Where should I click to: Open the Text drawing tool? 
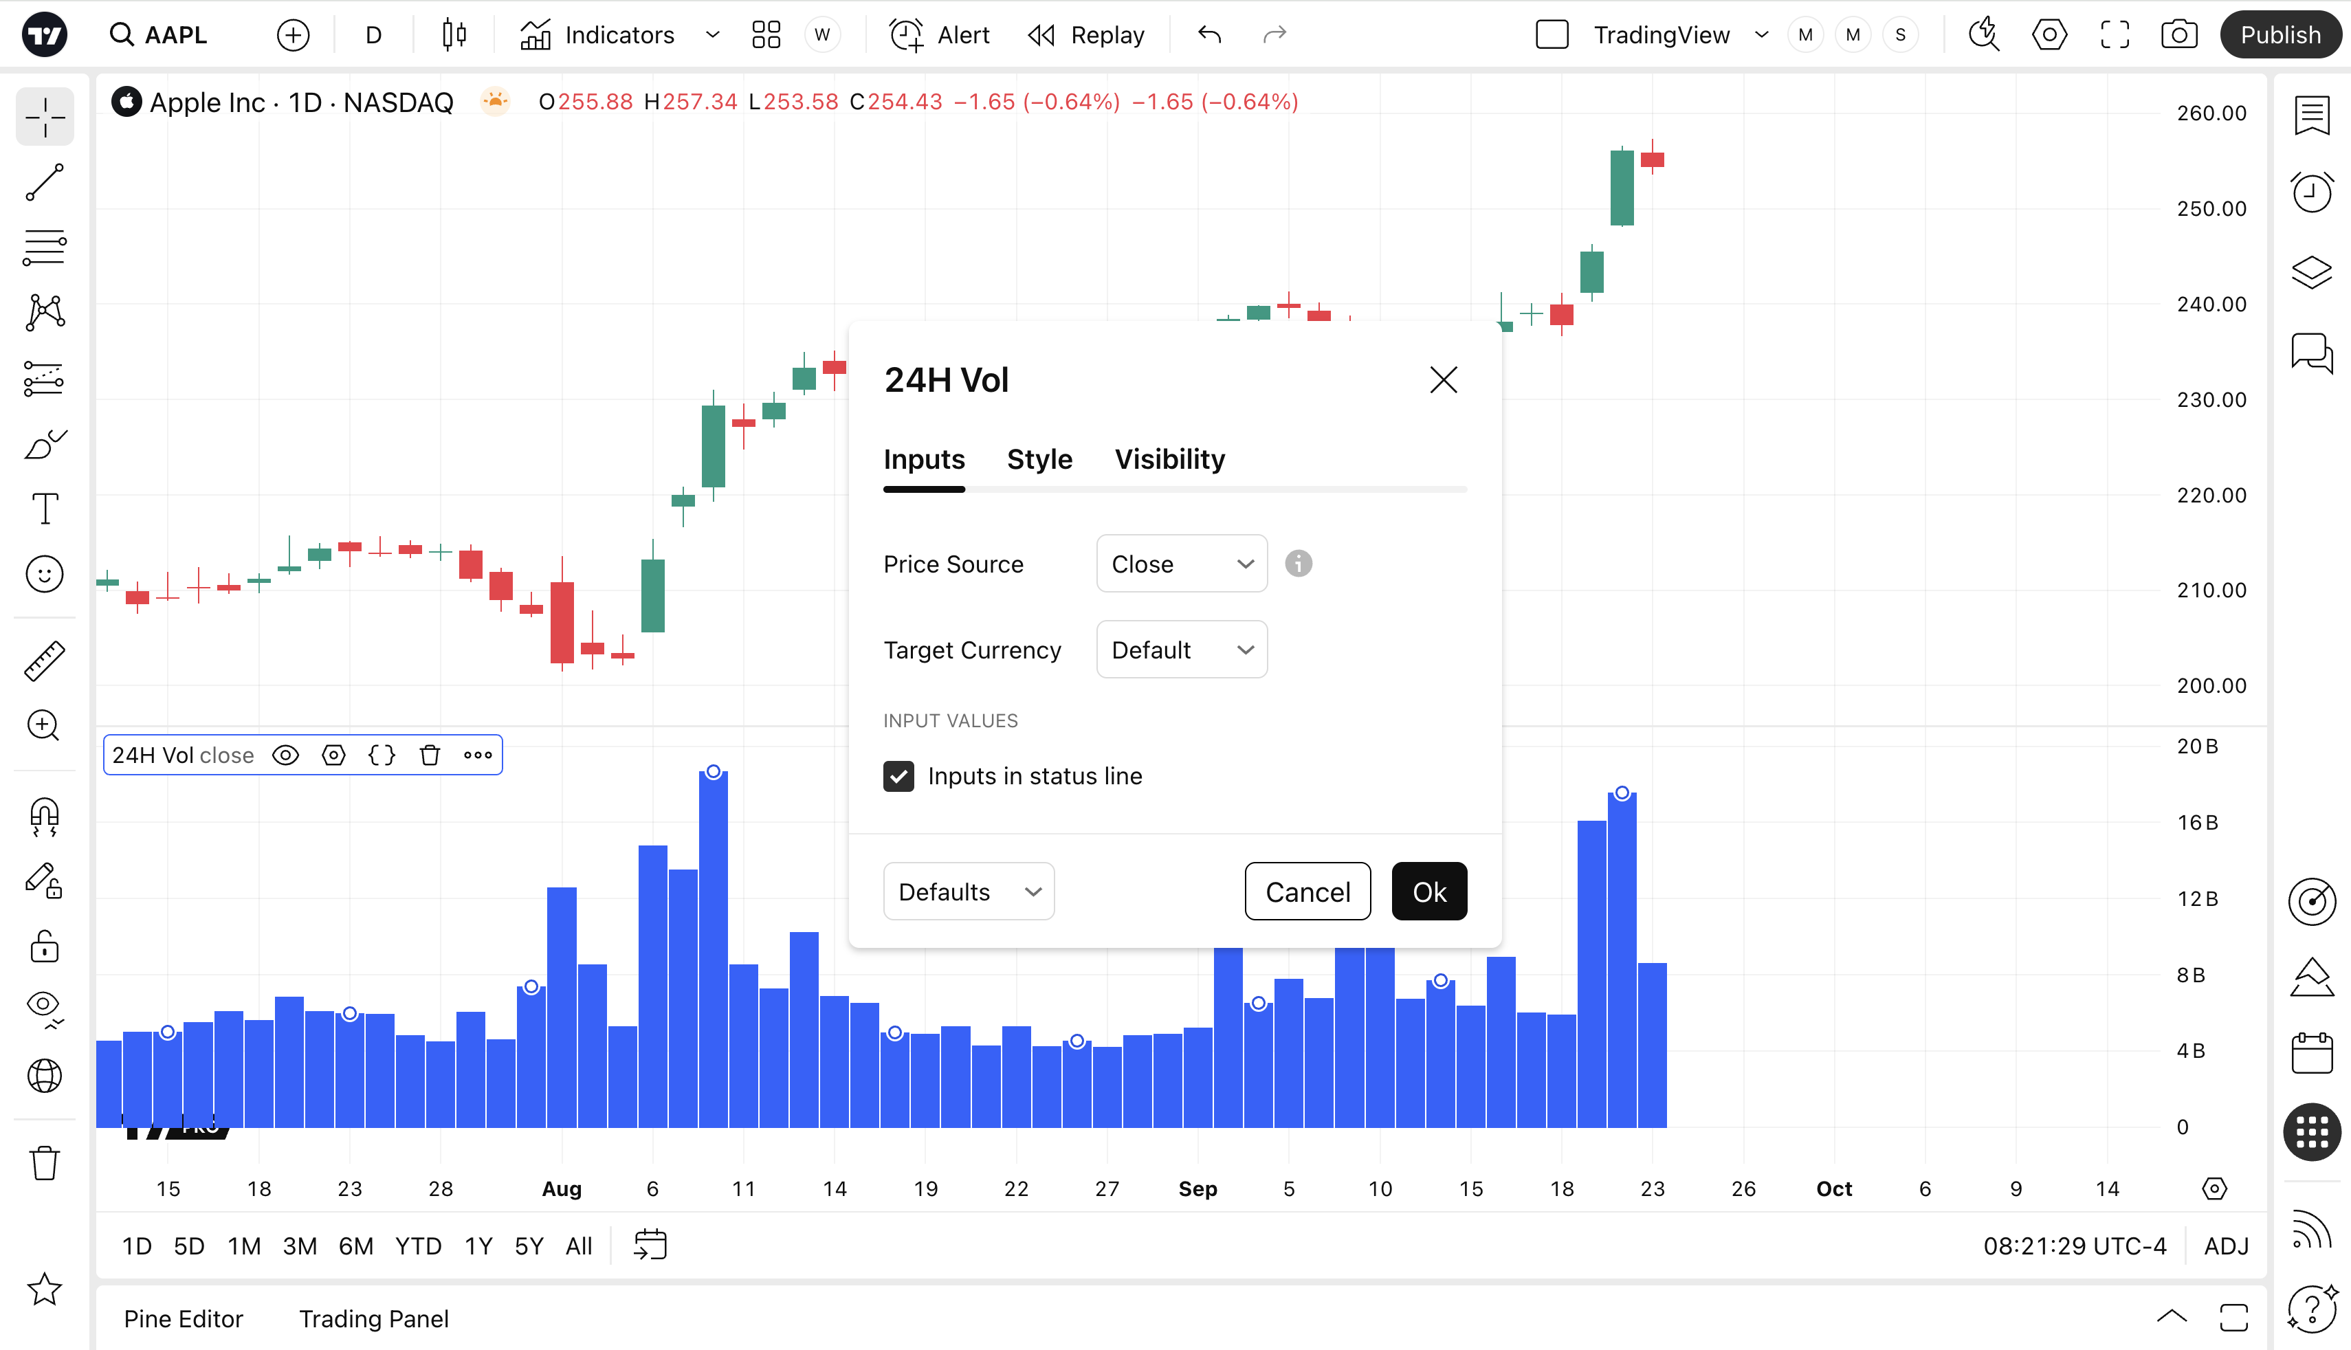point(45,508)
